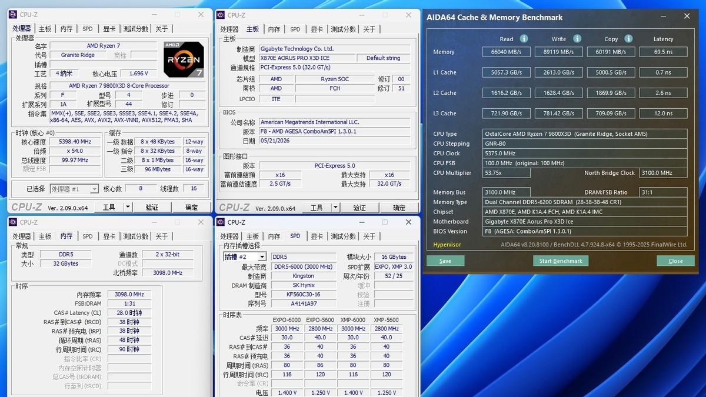Click Save button in AIDA64

445,261
